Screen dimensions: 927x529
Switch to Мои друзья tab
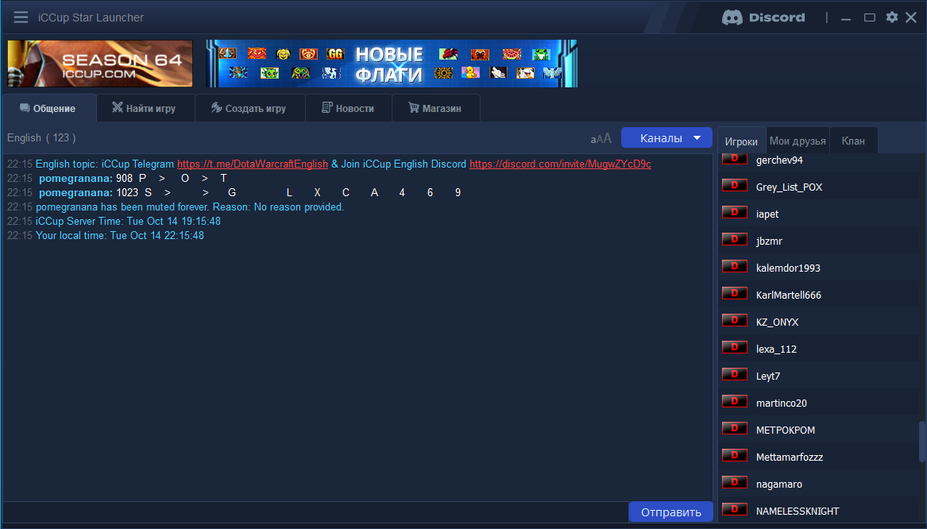pos(798,141)
